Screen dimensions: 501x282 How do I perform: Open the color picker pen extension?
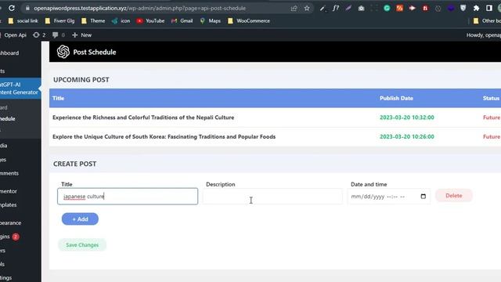(x=323, y=9)
